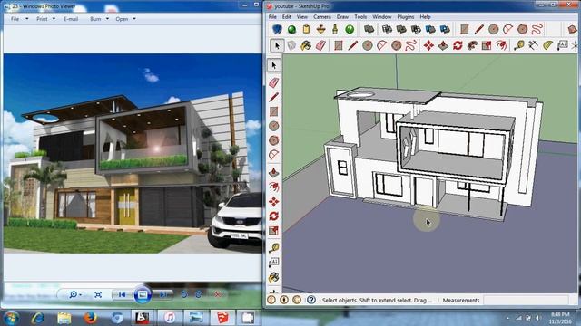Screen dimensions: 581x326
Task: Open the Tools menu in SketchUp
Action: pos(360,17)
